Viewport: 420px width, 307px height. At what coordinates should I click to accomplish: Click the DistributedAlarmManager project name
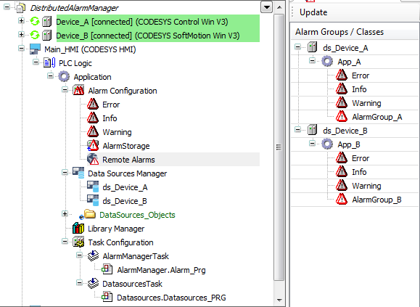[74, 8]
